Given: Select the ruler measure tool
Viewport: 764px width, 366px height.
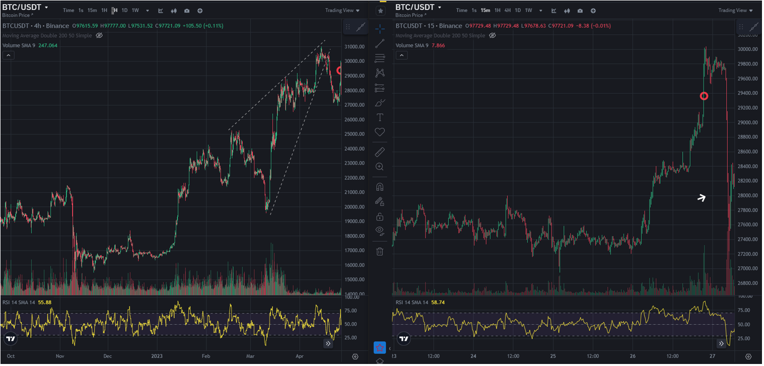Looking at the screenshot, I should pyautogui.click(x=380, y=152).
